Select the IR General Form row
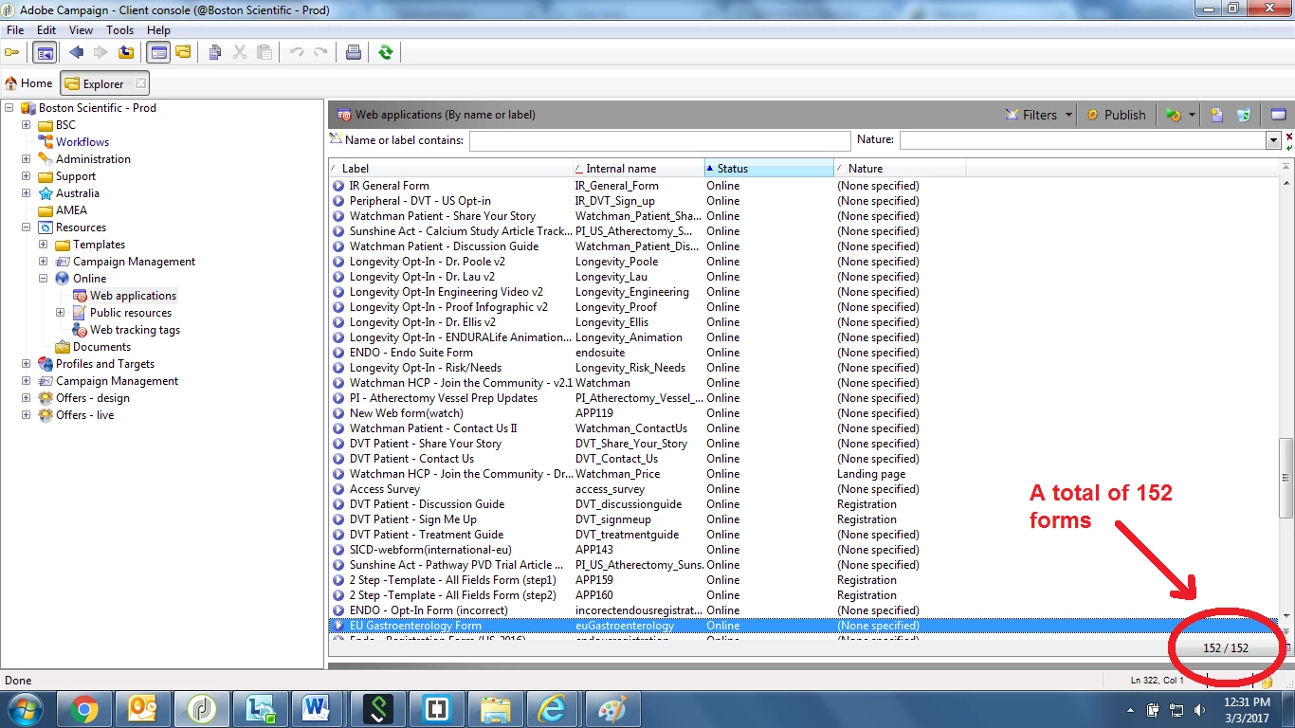 coord(803,186)
